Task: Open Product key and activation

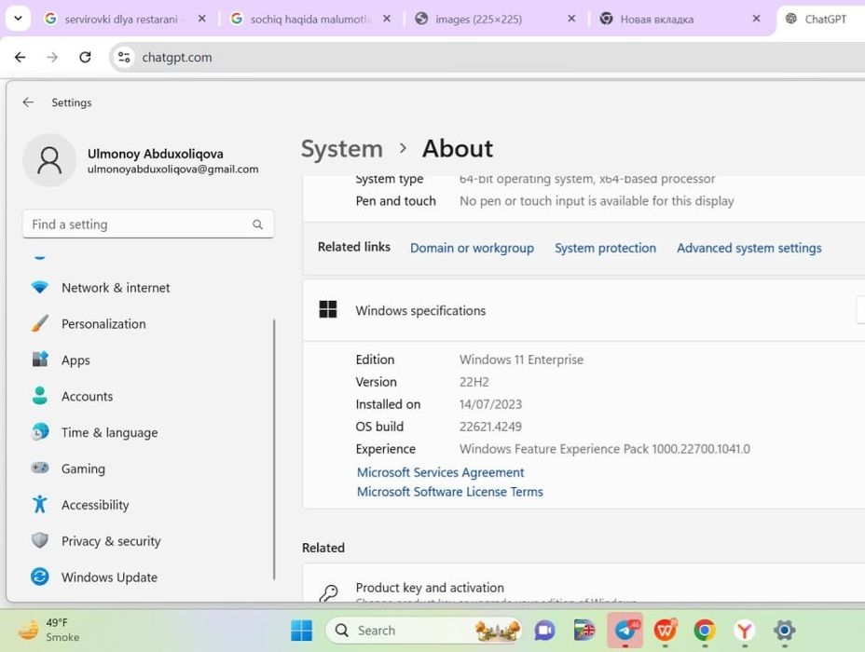Action: pos(430,588)
